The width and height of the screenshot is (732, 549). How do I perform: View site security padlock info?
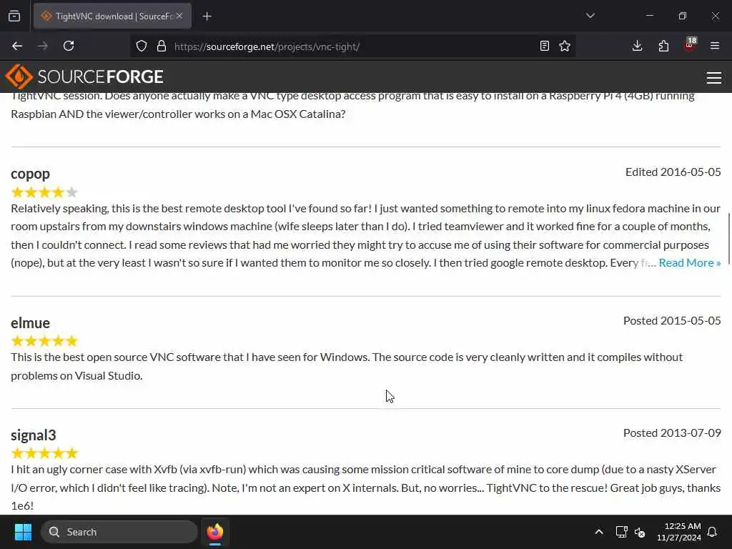tap(162, 46)
